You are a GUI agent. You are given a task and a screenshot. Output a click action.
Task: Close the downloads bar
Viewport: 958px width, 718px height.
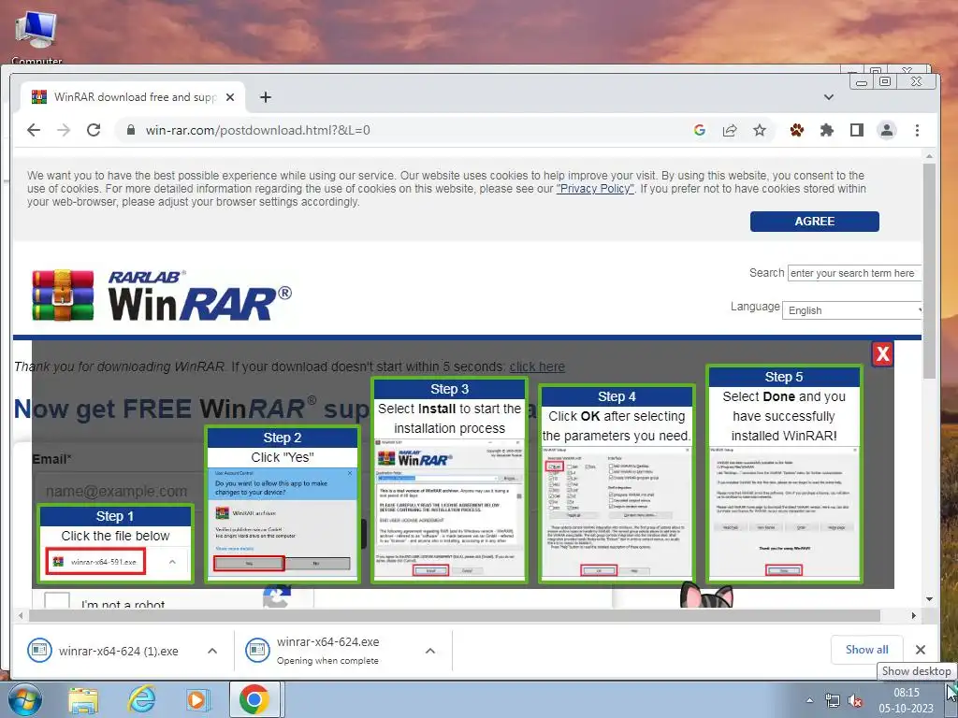coord(921,650)
